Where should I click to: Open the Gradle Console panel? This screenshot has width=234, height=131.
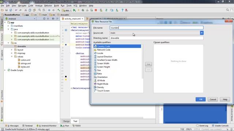pyautogui.click(x=220, y=126)
